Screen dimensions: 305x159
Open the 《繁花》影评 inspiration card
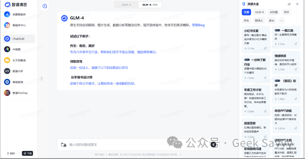(x=286, y=90)
